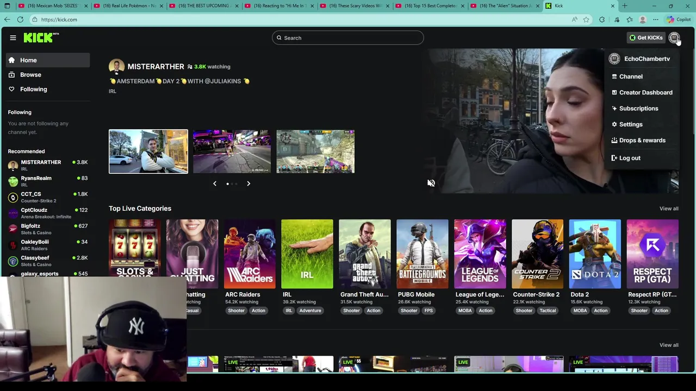
Task: Click MOBA tag under Dota 2
Action: click(x=580, y=311)
